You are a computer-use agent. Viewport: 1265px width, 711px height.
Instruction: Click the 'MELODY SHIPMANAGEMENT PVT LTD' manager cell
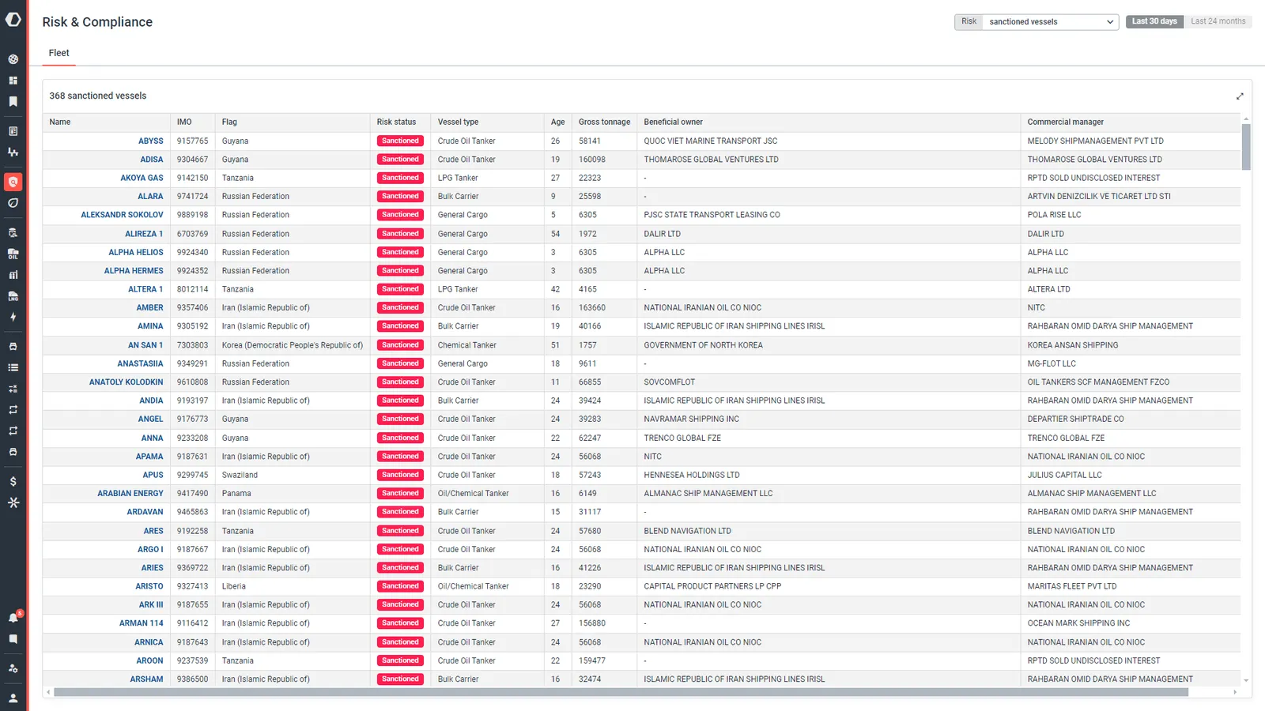(1096, 141)
